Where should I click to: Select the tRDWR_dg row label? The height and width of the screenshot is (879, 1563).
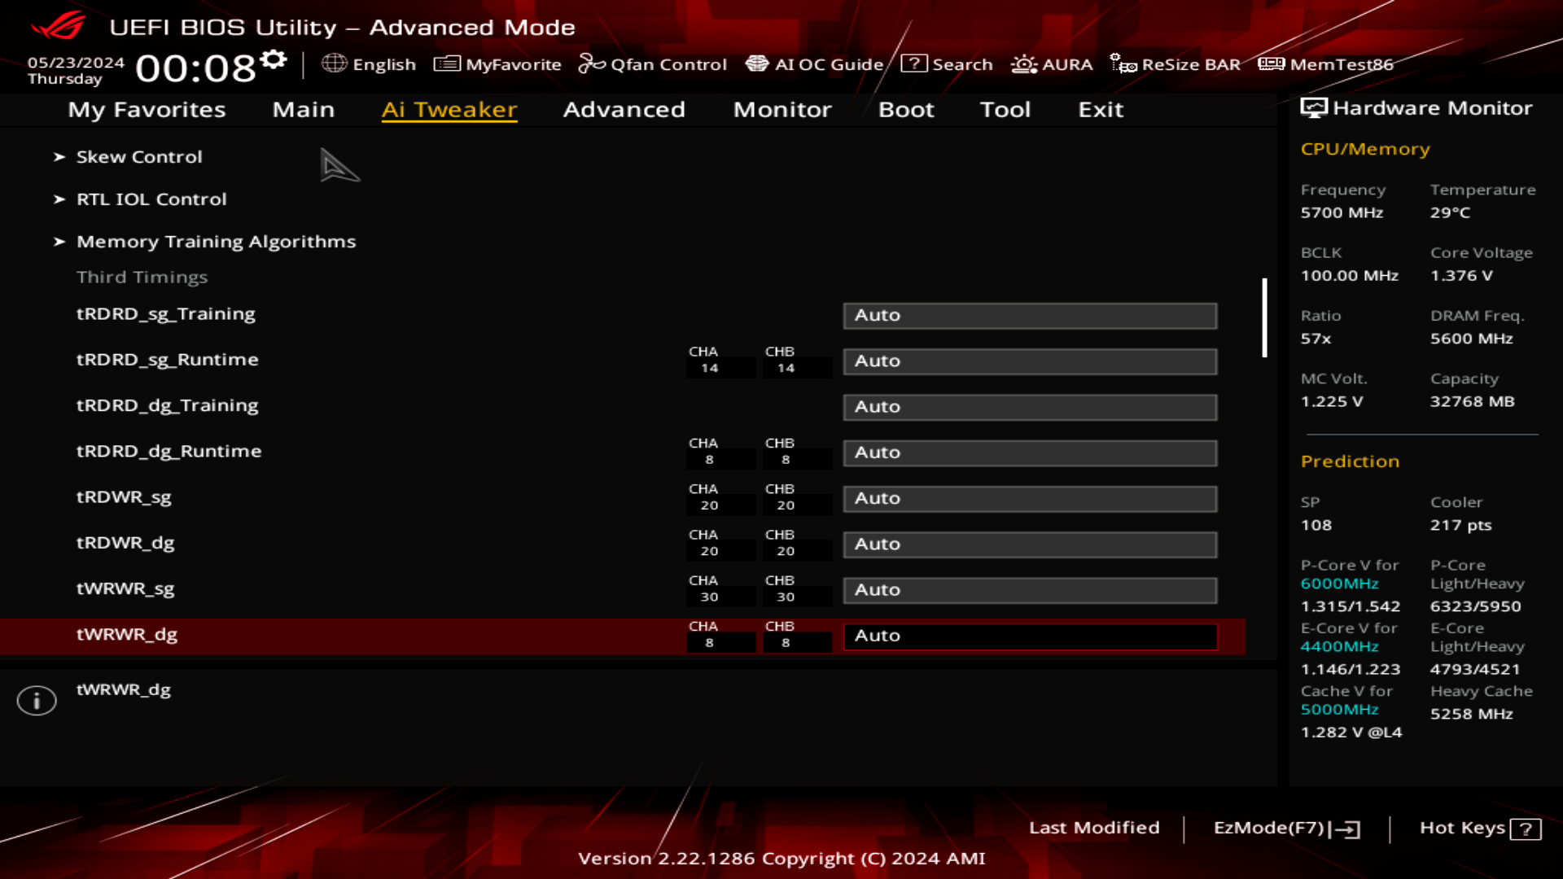pos(125,543)
